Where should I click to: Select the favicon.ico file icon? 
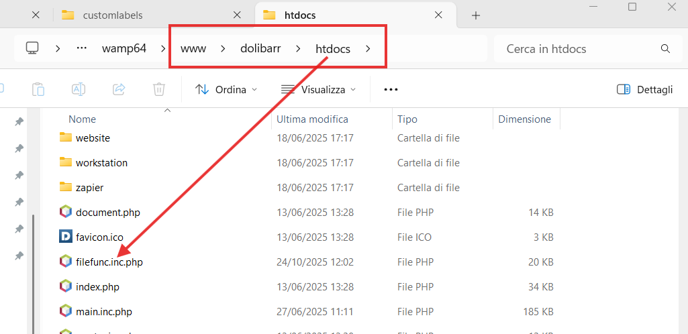click(65, 237)
